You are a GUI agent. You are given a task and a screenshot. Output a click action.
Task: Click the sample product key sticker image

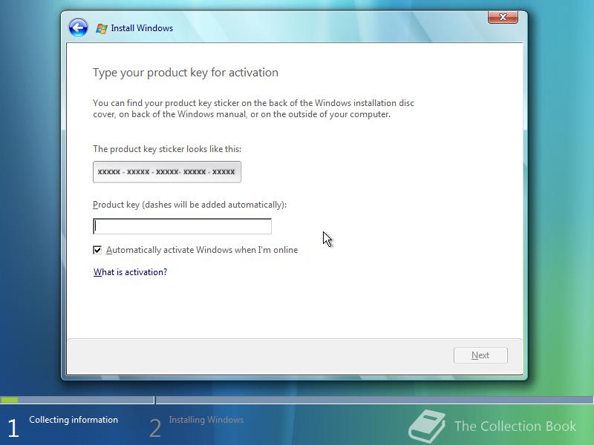(167, 172)
